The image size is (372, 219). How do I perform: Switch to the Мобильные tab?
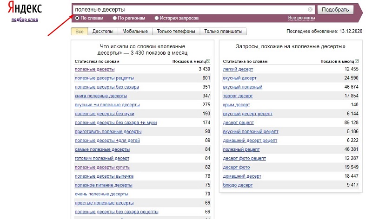pyautogui.click(x=135, y=31)
